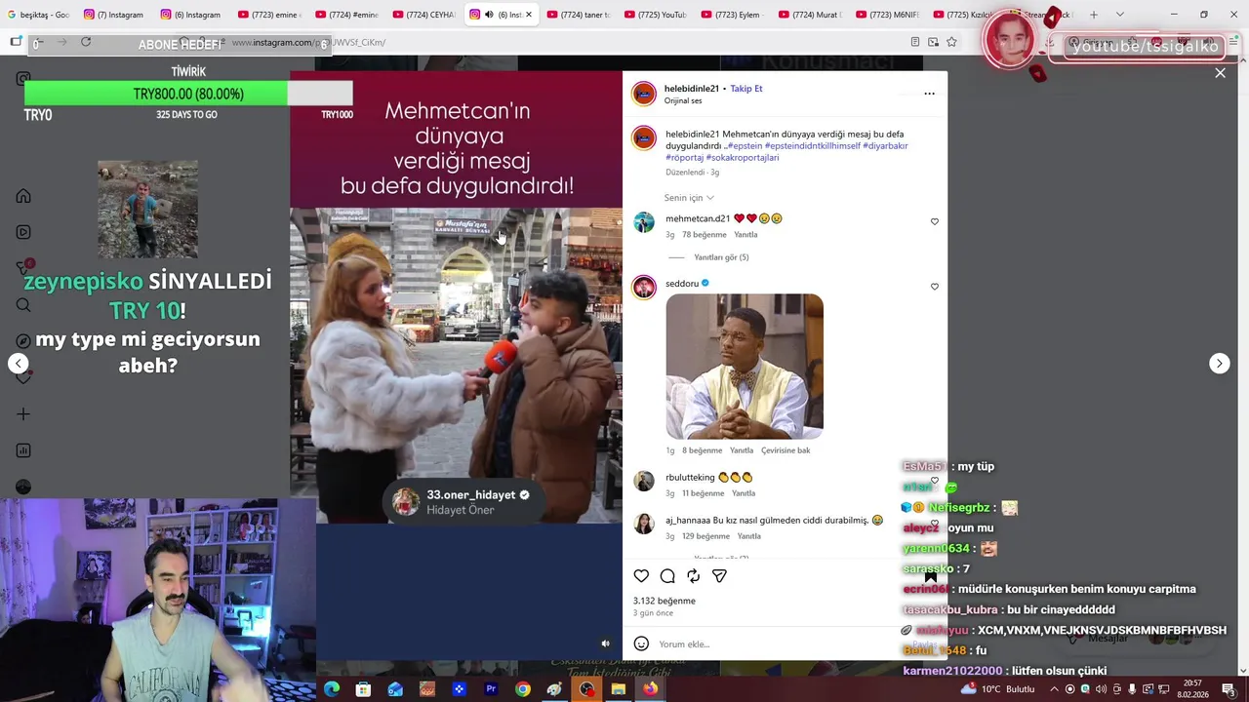Go to previous post with left arrow
Screen dimensions: 1249x702
[18, 363]
